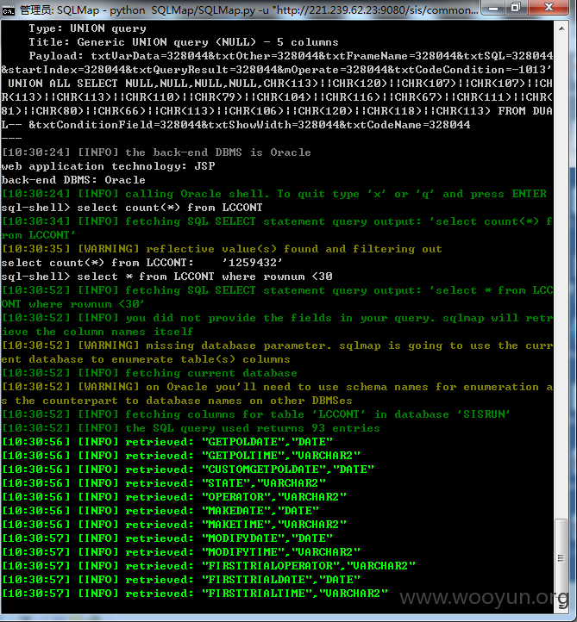The height and width of the screenshot is (622, 577).
Task: Click the retrieved "FIRSTTRIALDATE","DATE" row
Action: point(181,580)
